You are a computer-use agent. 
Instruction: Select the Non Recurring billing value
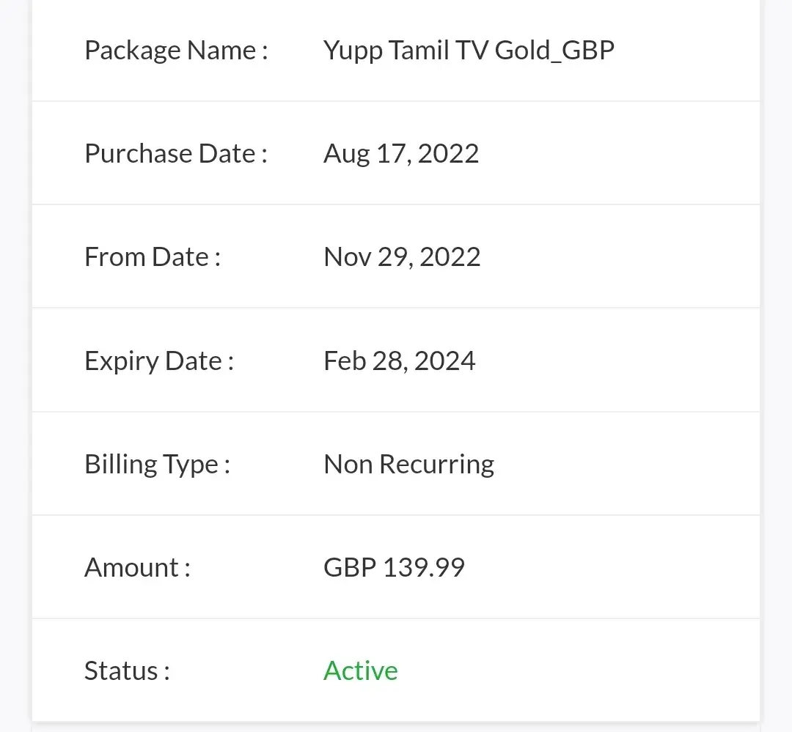click(x=409, y=465)
